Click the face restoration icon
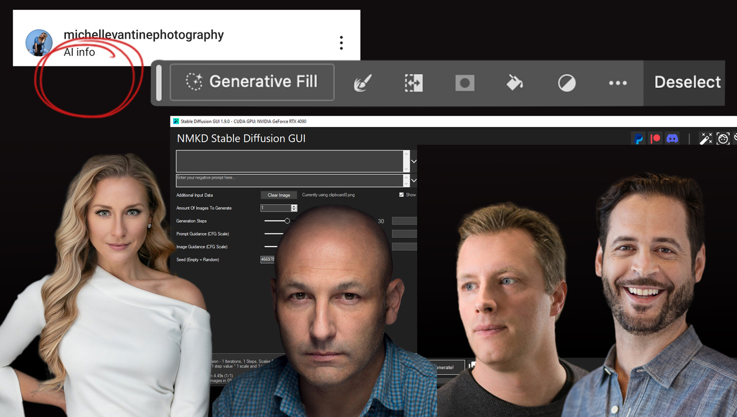The width and height of the screenshot is (737, 417). pyautogui.click(x=723, y=139)
